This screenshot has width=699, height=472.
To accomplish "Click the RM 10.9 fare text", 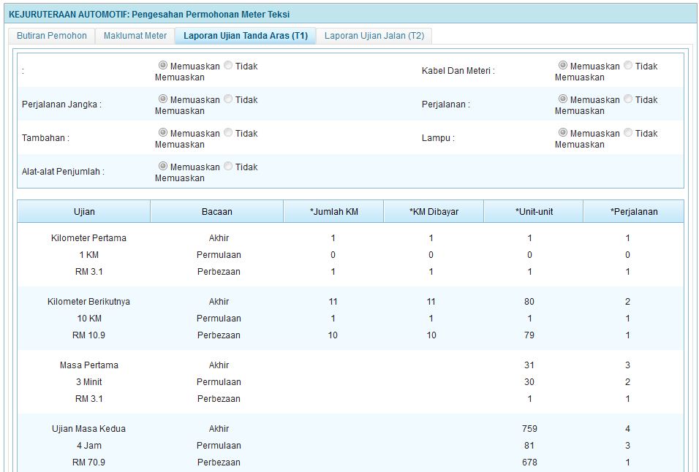I will pos(88,335).
